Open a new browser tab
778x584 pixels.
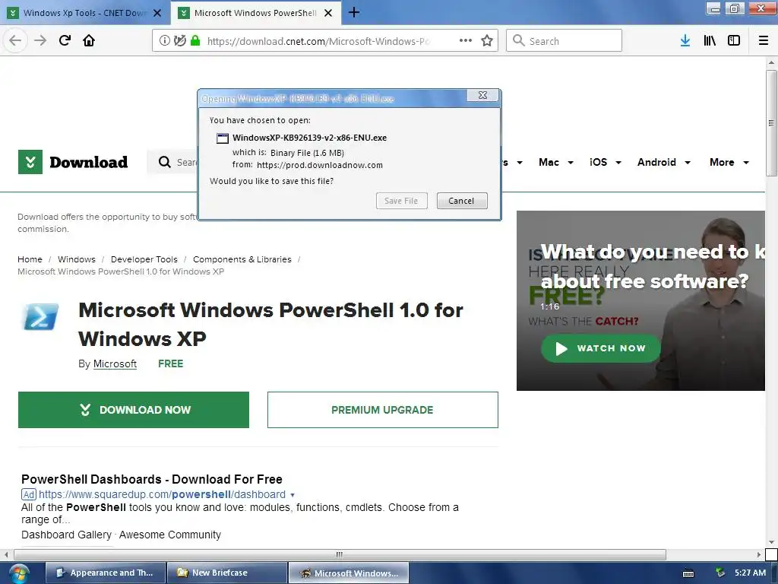[354, 12]
